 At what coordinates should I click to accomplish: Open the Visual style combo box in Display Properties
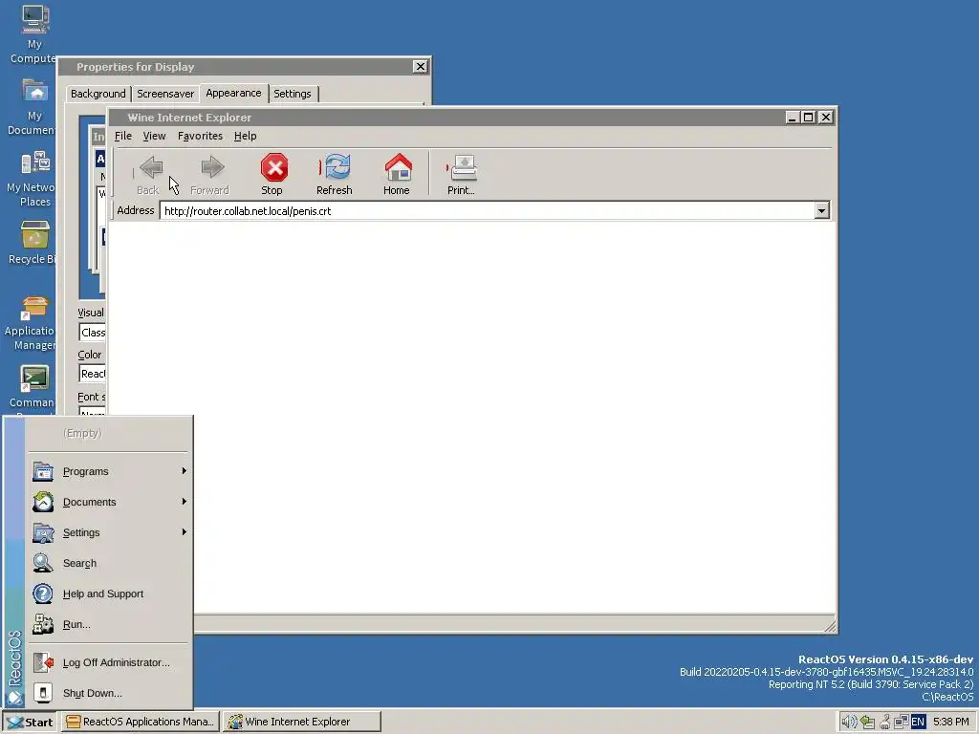tap(93, 333)
